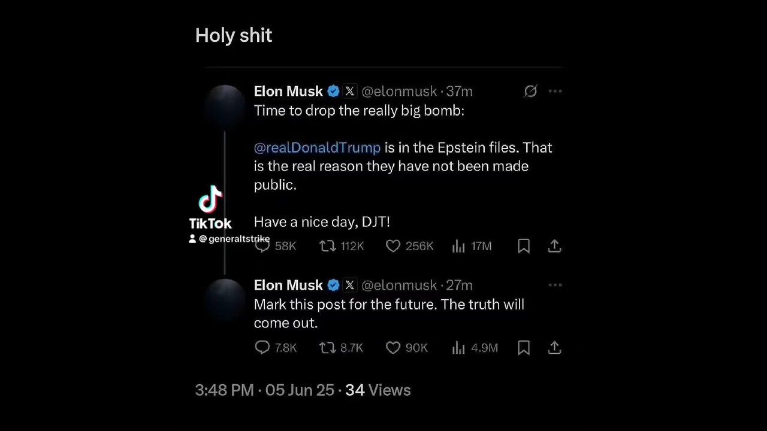Open Elon Musk's name on second post
The image size is (767, 431).
coord(288,285)
